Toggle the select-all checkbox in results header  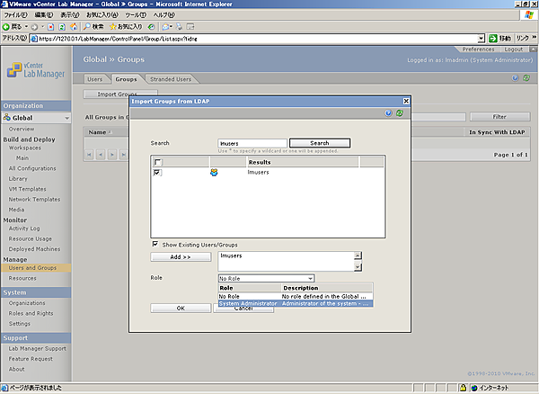tap(157, 162)
